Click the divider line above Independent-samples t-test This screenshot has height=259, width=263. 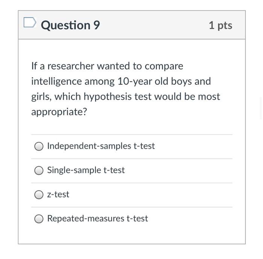[x=131, y=134]
